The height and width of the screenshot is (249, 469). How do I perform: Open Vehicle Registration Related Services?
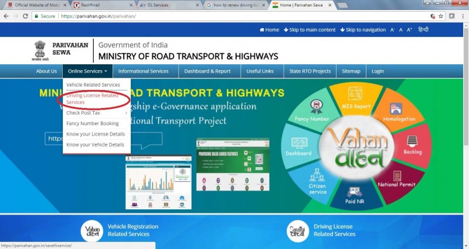point(133,230)
